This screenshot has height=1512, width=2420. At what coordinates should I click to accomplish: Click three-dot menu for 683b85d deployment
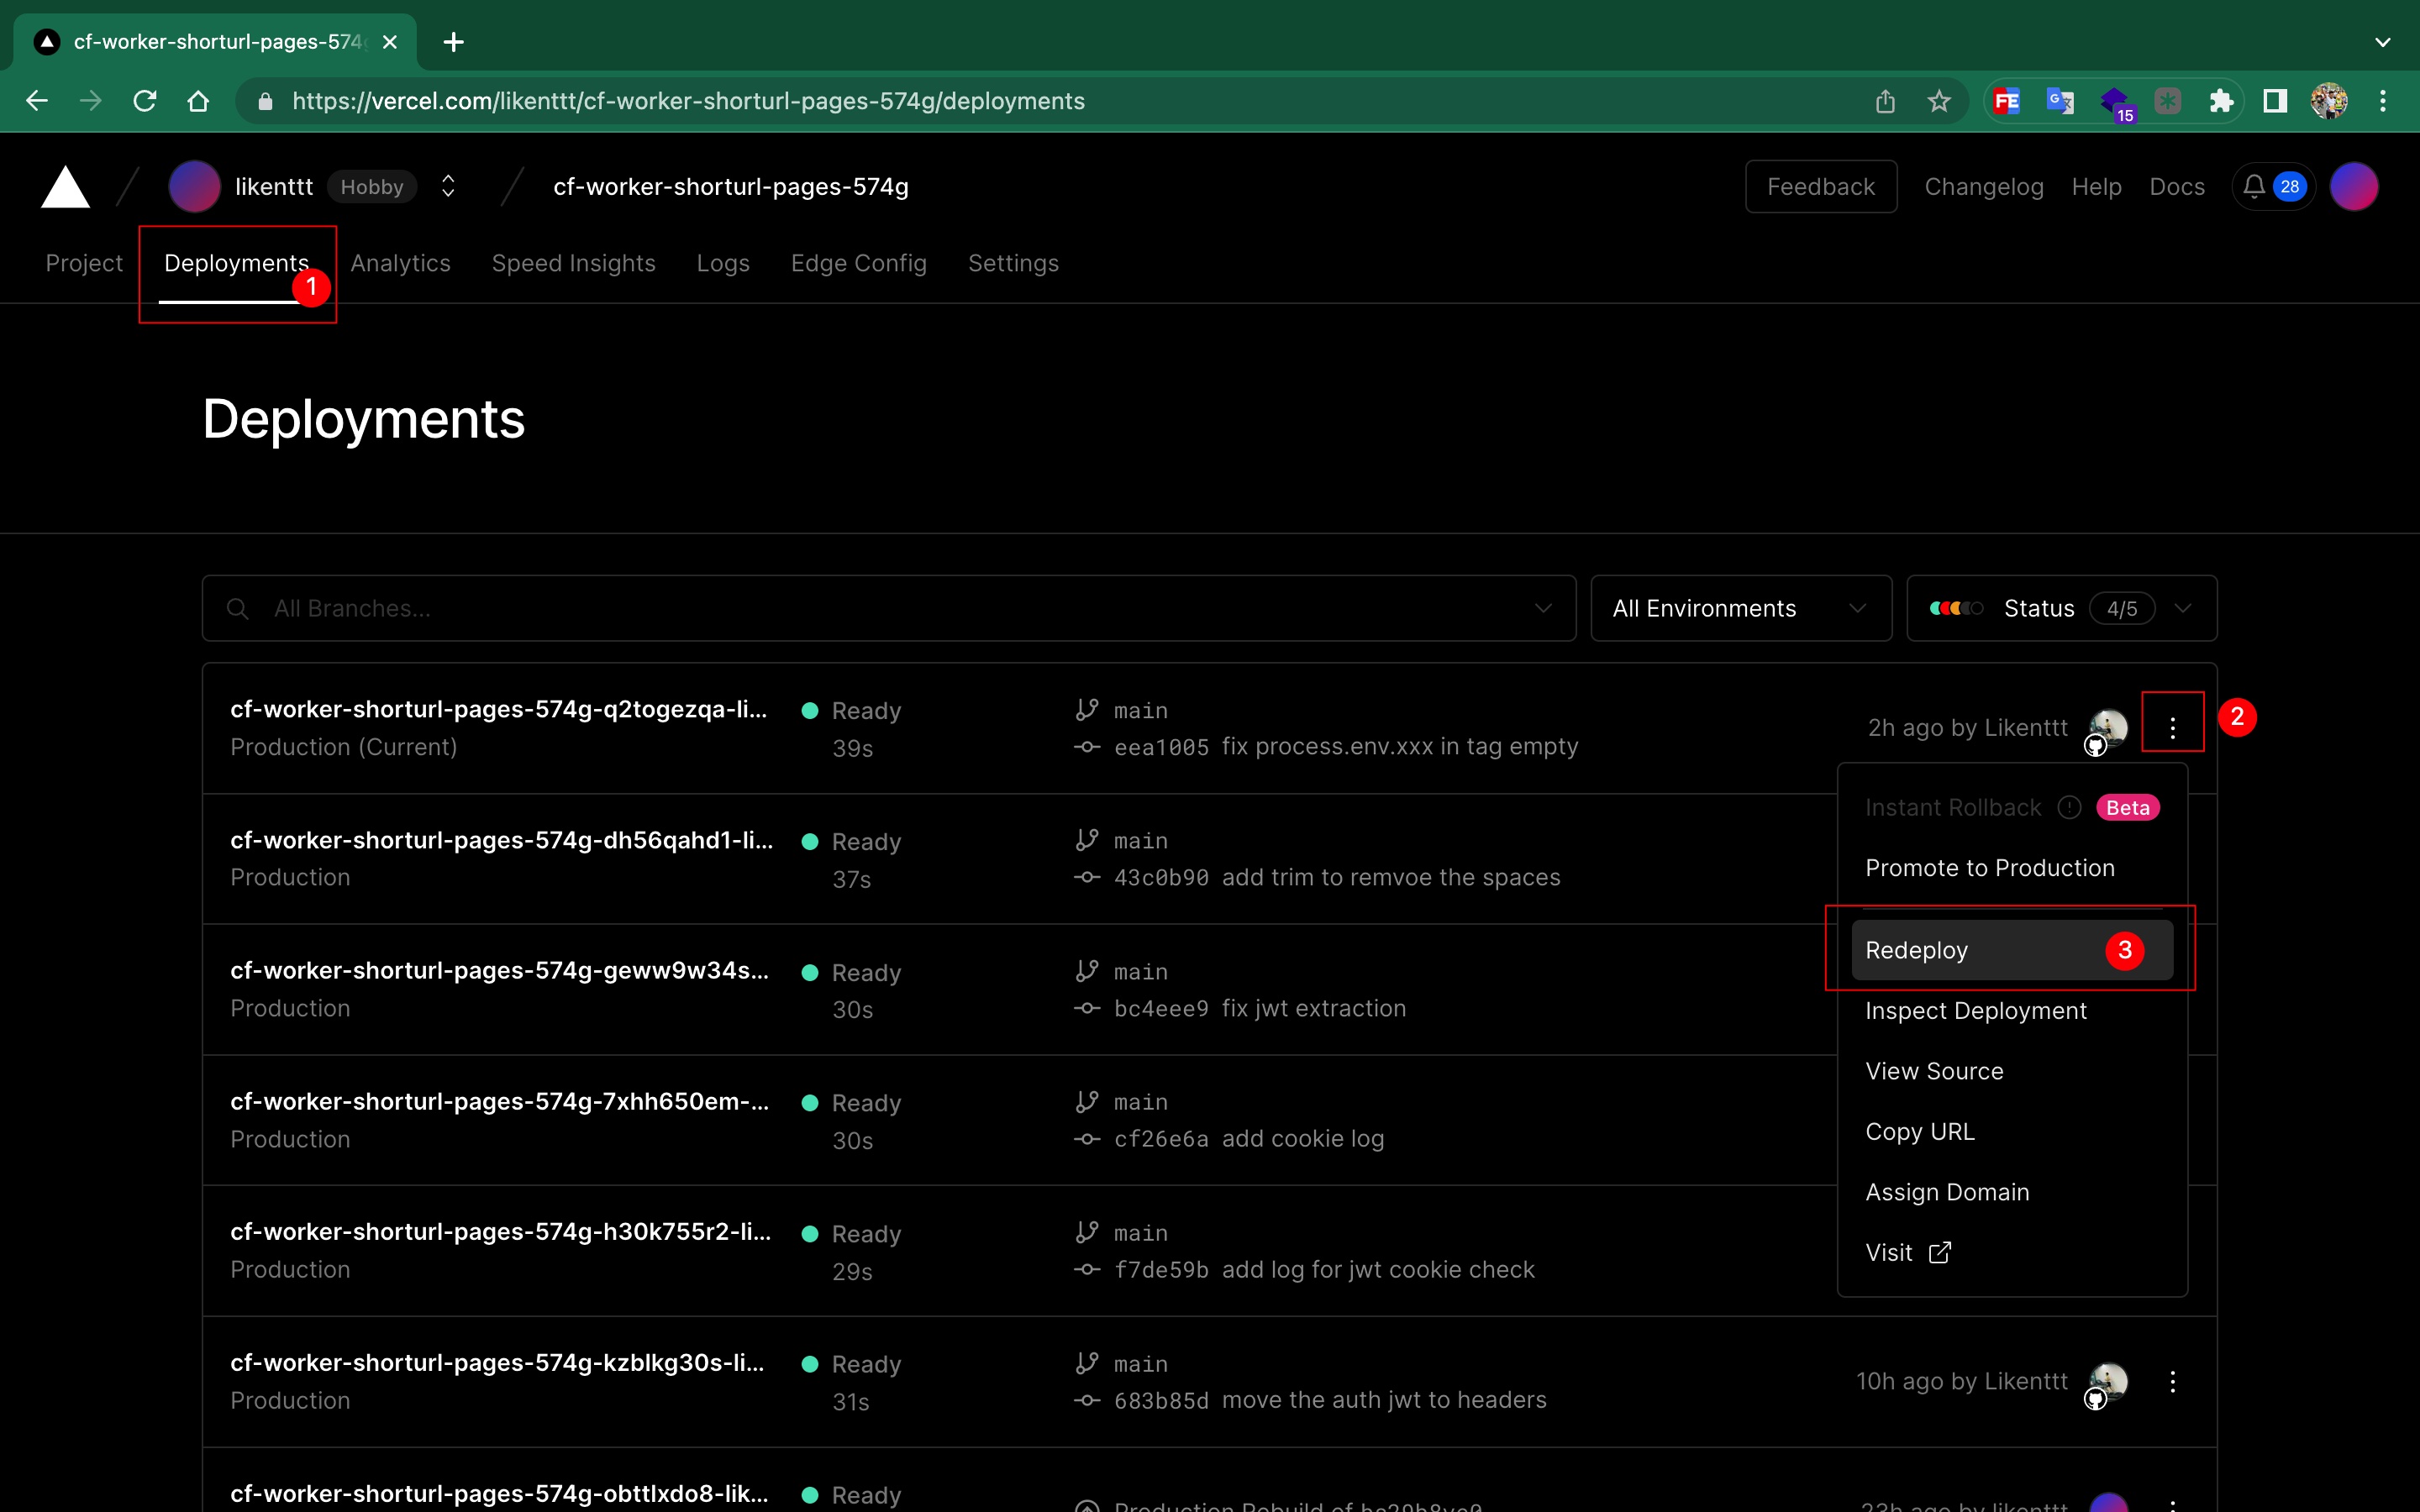pos(2172,1381)
